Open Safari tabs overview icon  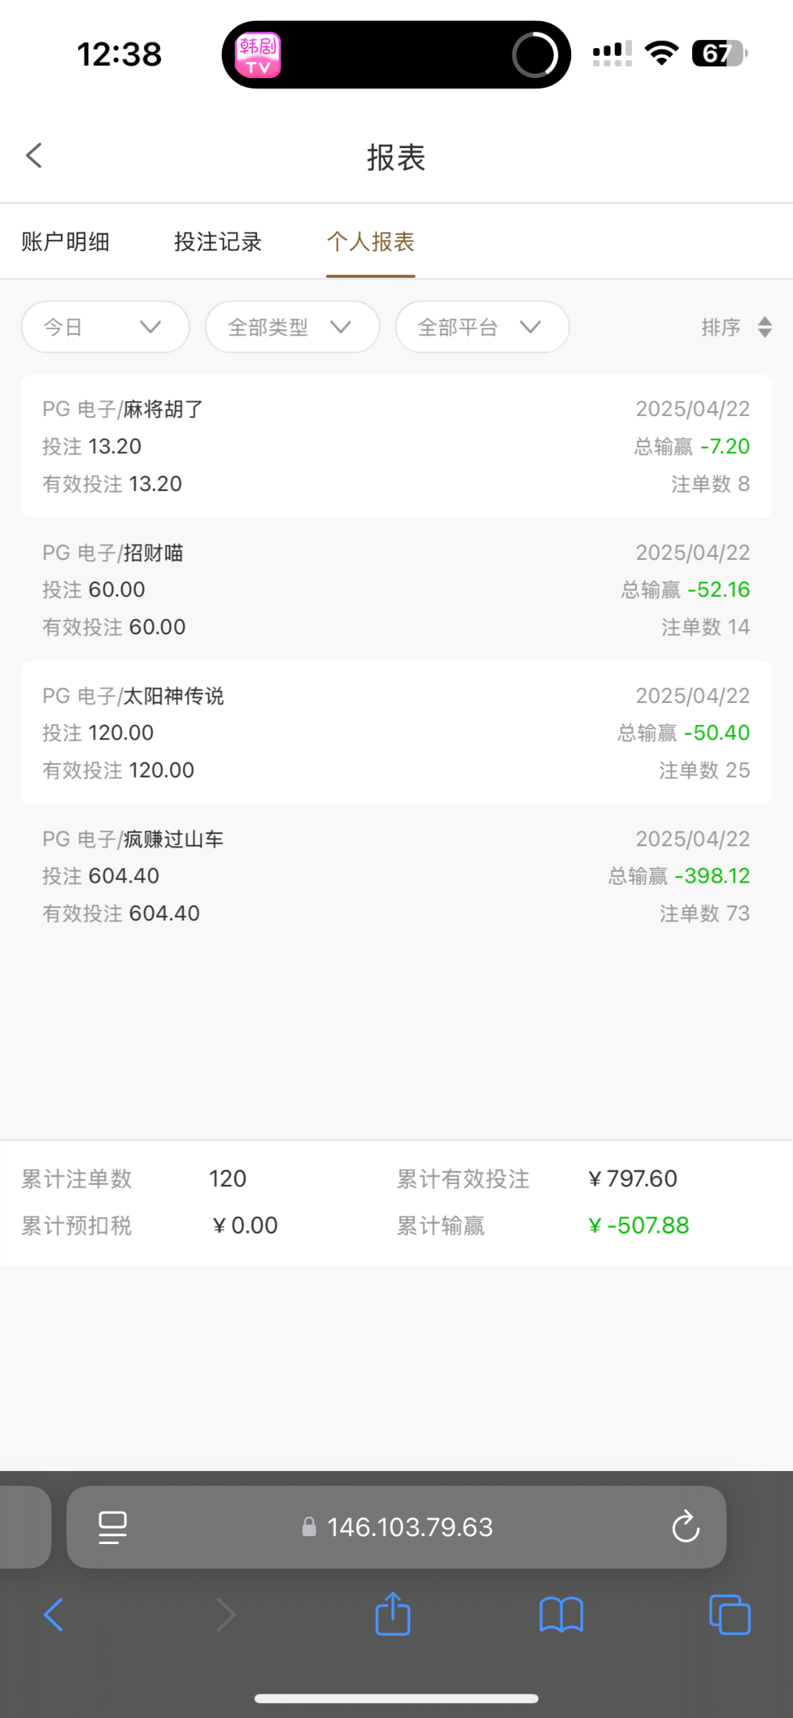[x=729, y=1615]
